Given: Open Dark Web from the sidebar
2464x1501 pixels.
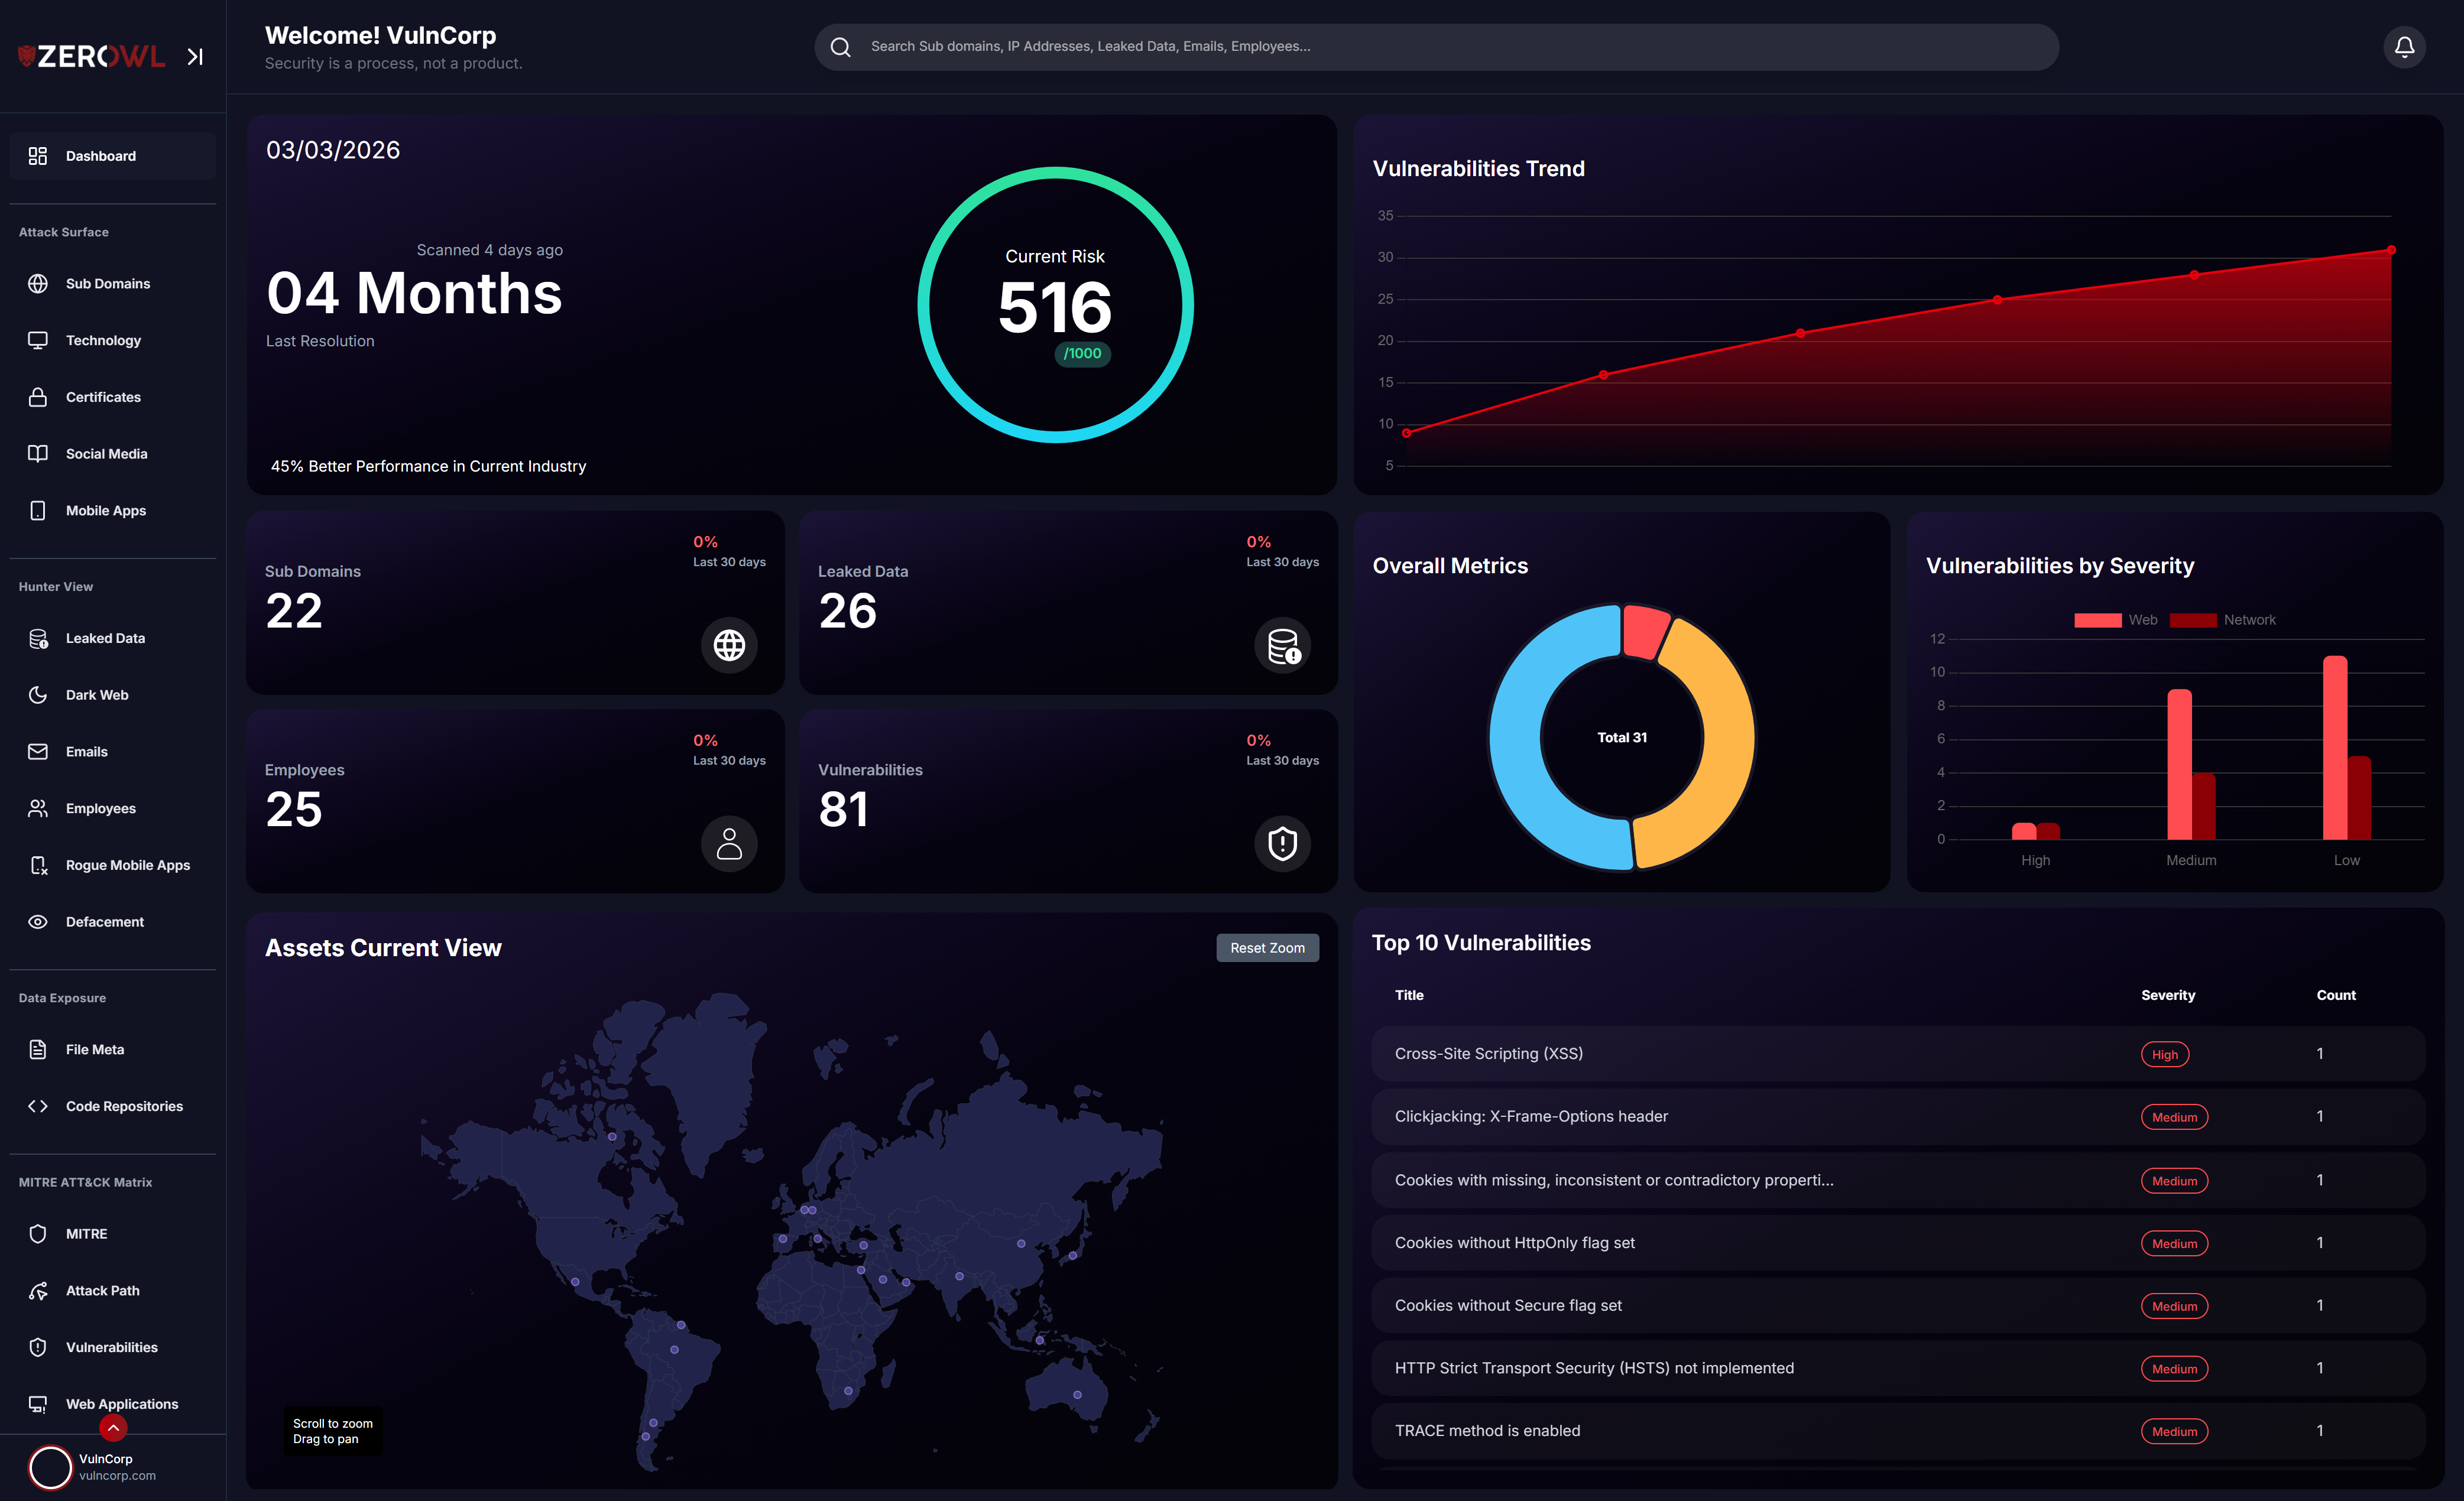Looking at the screenshot, I should coord(97,694).
